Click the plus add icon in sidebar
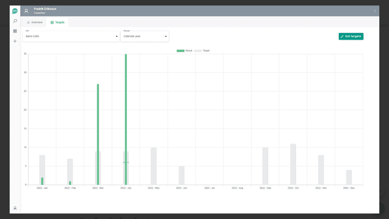This screenshot has width=389, height=219. point(15,41)
